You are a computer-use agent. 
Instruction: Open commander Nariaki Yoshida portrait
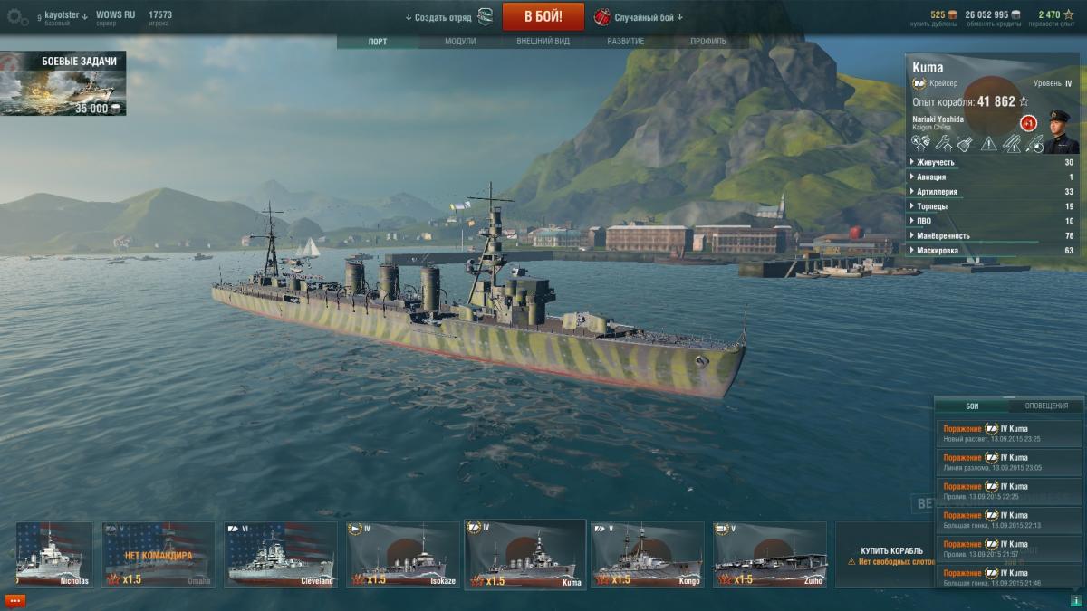tap(1061, 131)
